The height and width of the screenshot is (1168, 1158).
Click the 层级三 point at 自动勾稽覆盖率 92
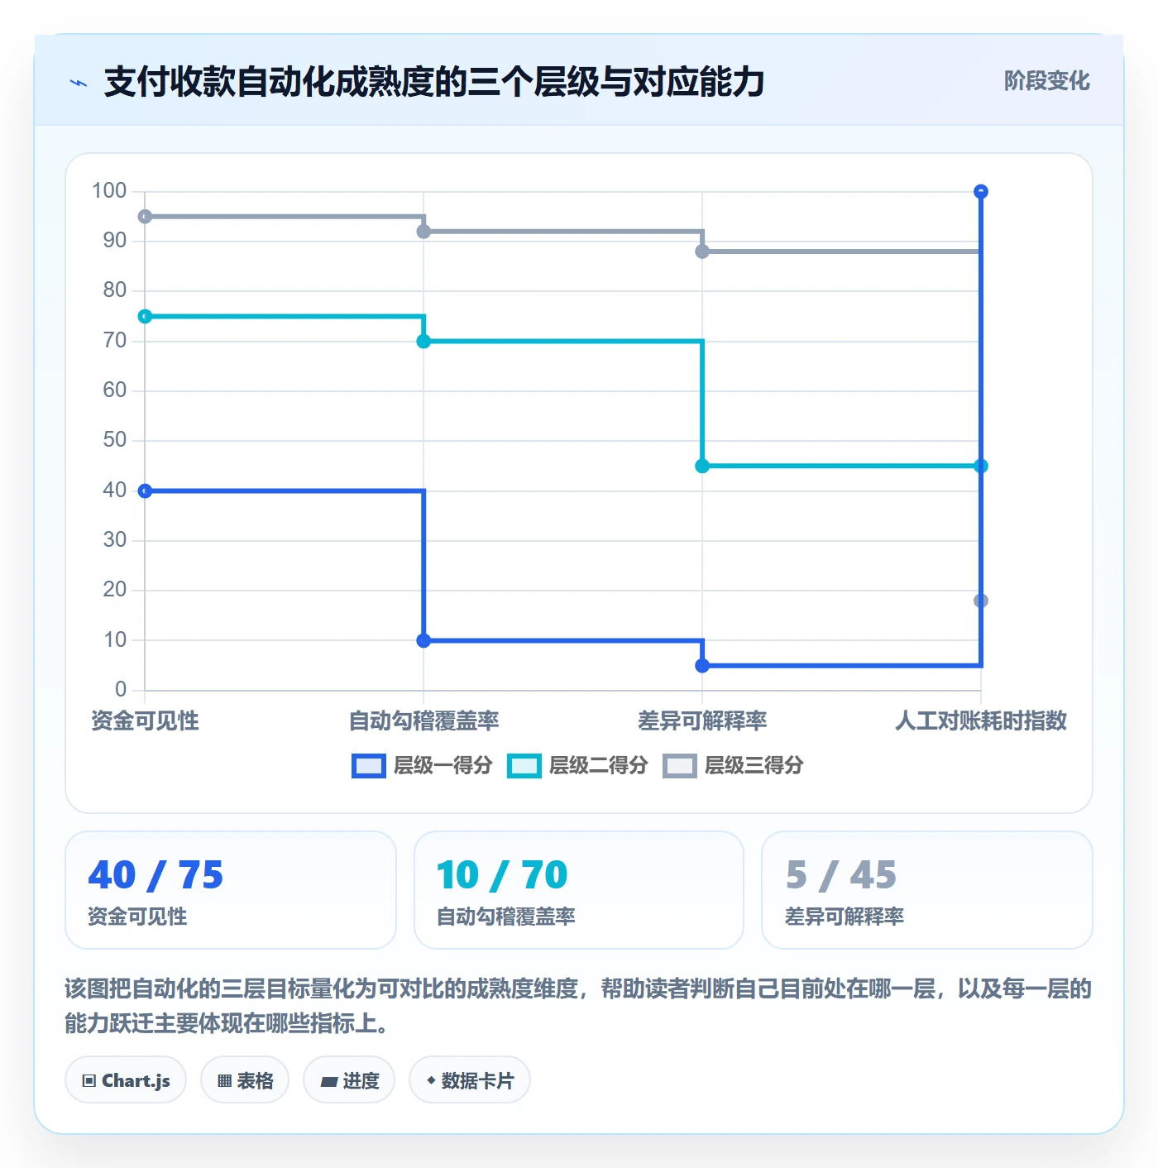(423, 232)
